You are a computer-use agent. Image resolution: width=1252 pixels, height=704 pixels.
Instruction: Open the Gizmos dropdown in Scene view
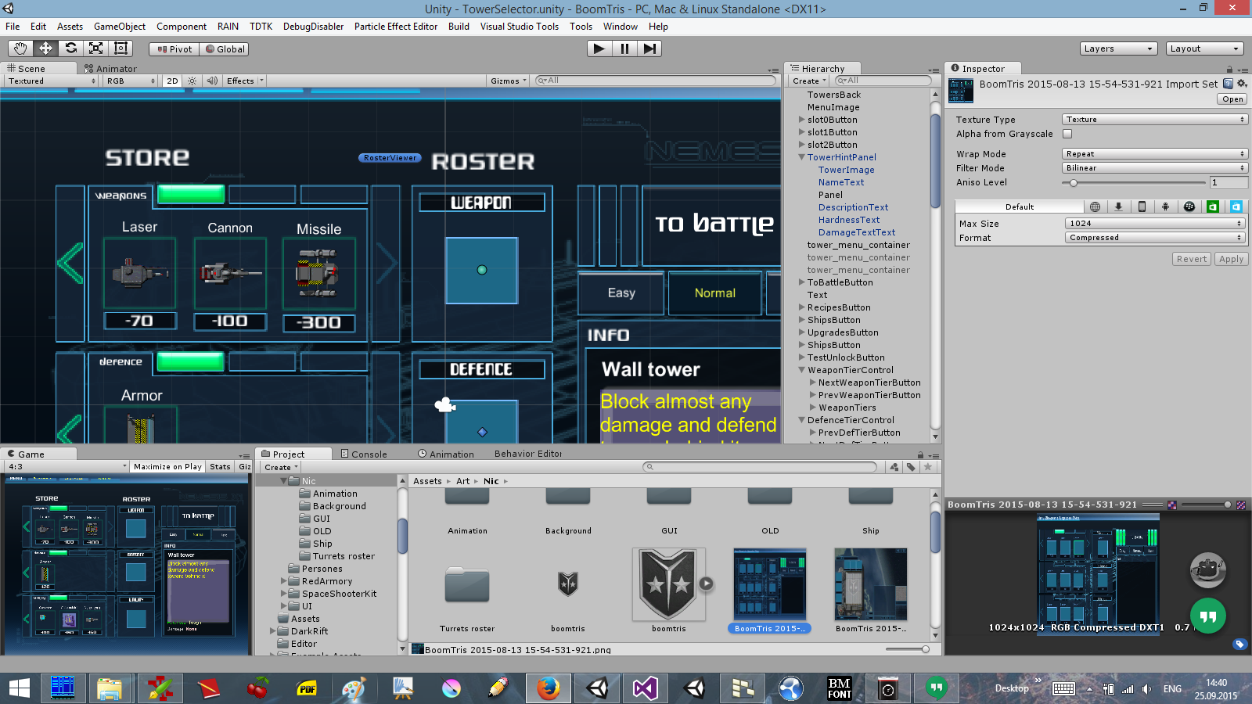509,81
